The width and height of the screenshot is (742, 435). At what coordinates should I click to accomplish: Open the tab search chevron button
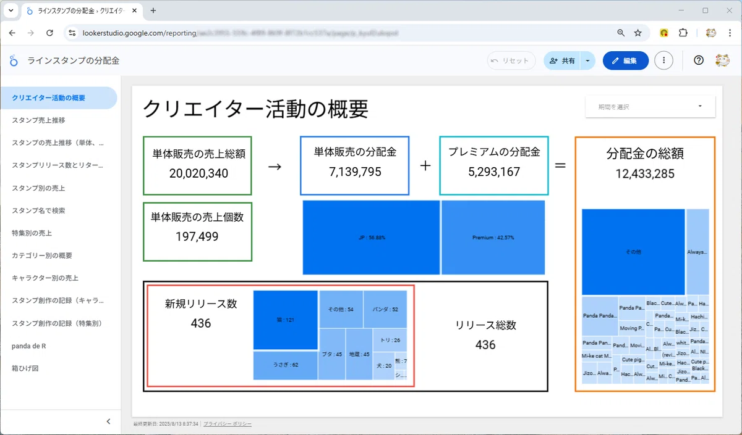pyautogui.click(x=11, y=10)
